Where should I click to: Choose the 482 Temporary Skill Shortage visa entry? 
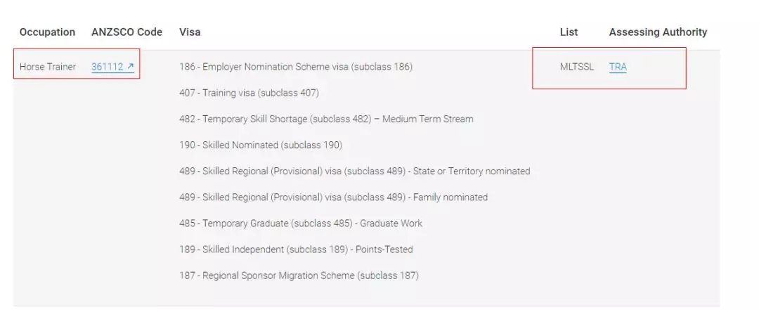click(326, 119)
